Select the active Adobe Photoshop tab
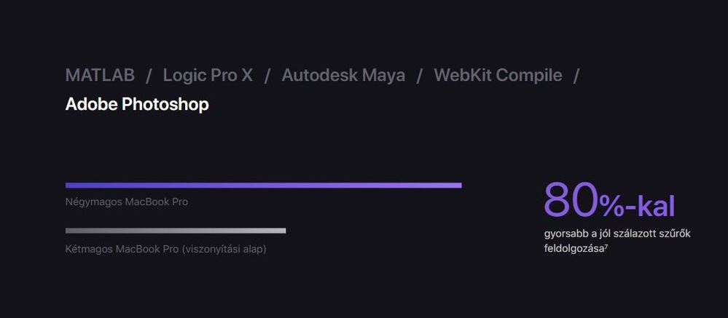Viewport: 728px width, 318px height. coord(137,104)
